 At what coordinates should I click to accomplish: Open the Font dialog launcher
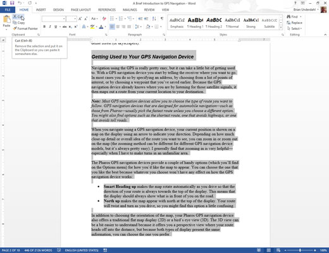click(106, 35)
